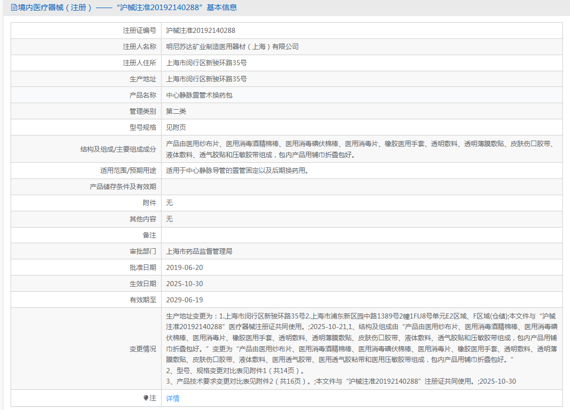Click effective date 2025-10-30
This screenshot has height=410, width=570.
coord(184,284)
